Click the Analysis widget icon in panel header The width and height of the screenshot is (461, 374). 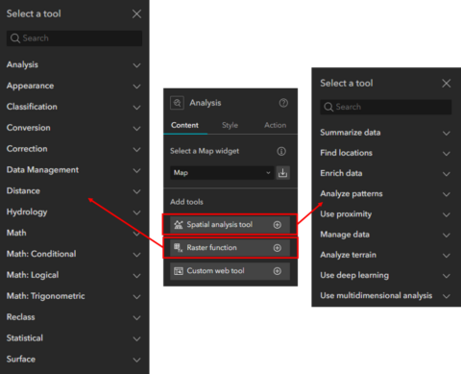coord(177,103)
